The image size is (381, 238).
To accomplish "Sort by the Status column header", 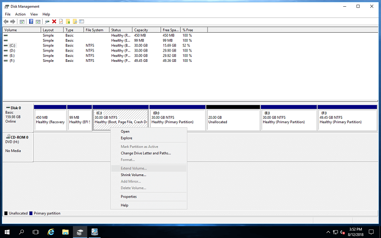I will coord(121,30).
